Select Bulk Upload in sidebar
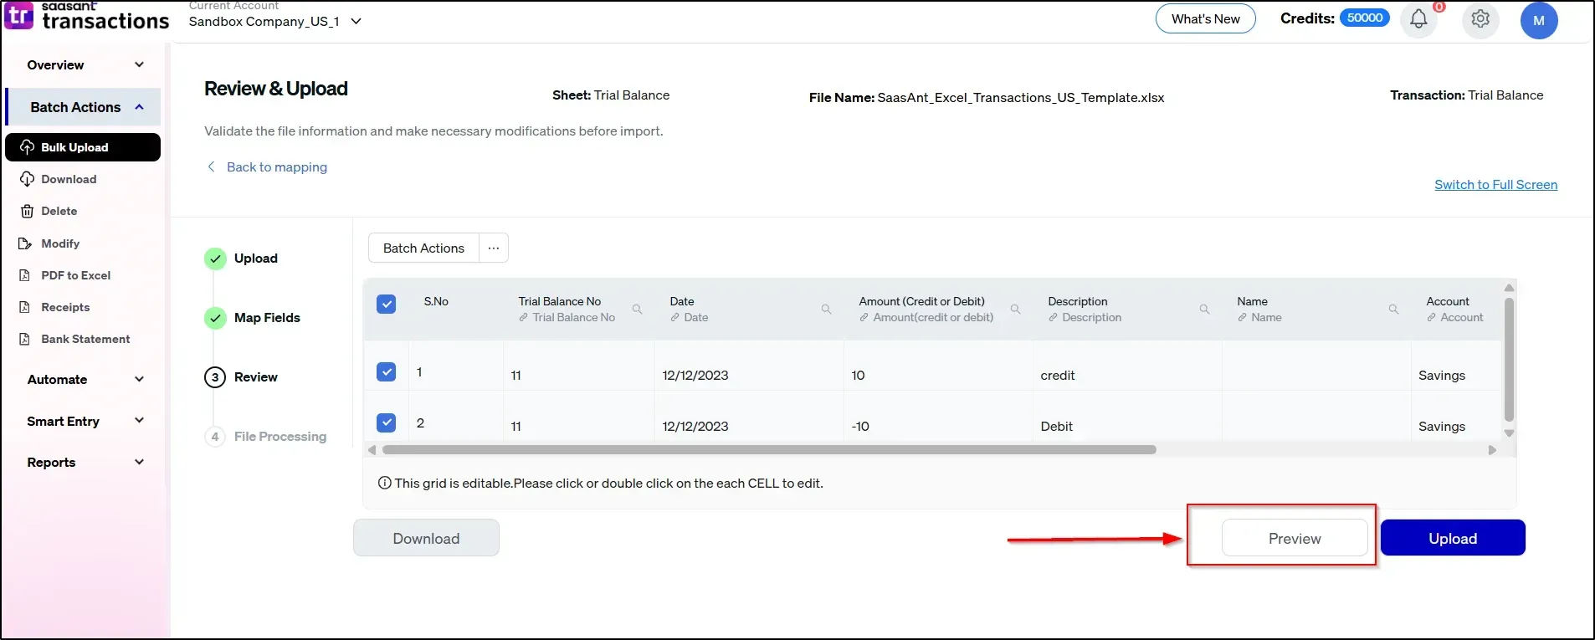Screen dimensions: 1595x640 point(83,147)
